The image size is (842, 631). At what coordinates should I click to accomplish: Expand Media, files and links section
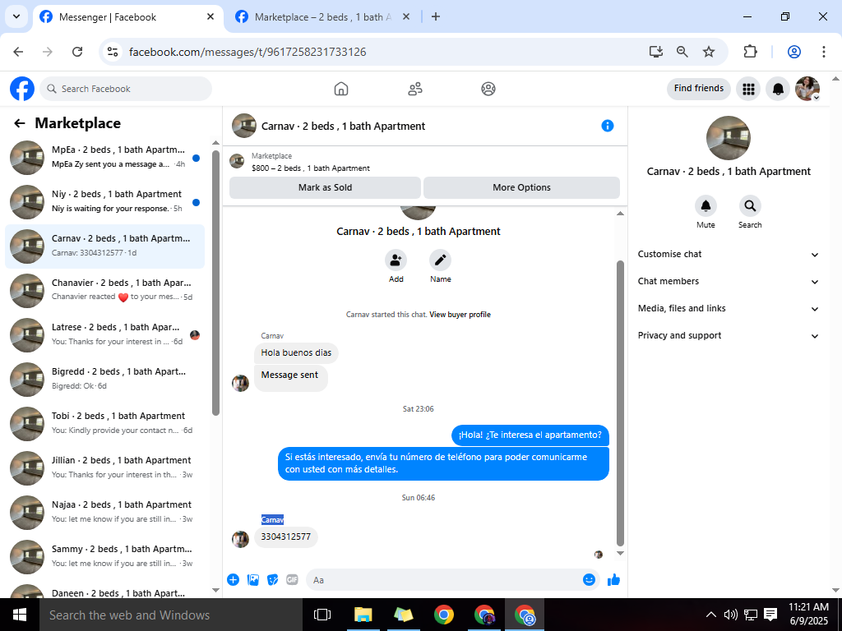(729, 309)
